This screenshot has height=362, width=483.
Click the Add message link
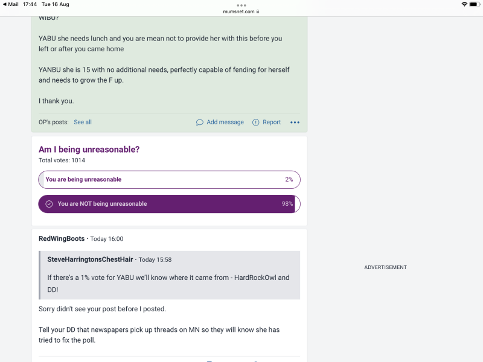pyautogui.click(x=225, y=122)
